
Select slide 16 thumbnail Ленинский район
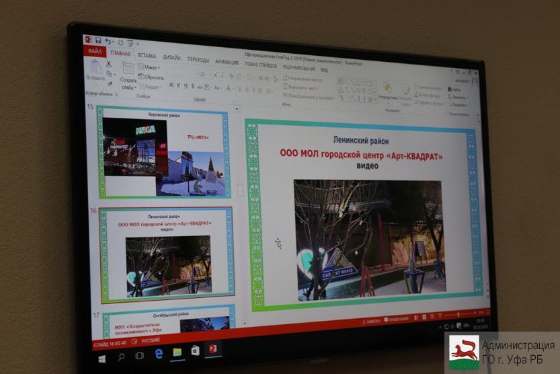167,255
